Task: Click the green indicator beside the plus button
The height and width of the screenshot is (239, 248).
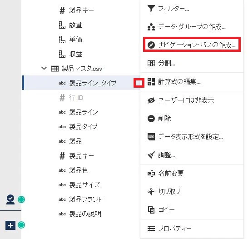Action: click(21, 225)
